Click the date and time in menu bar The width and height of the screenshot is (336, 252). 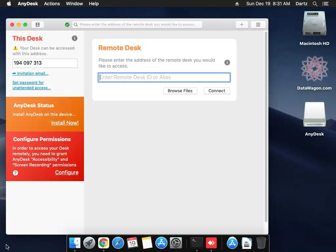tap(268, 4)
